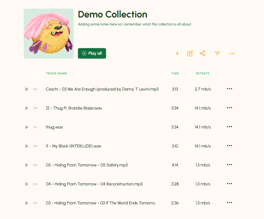
Task: Play the Ceschi We Are Enough track
Action: point(27,89)
